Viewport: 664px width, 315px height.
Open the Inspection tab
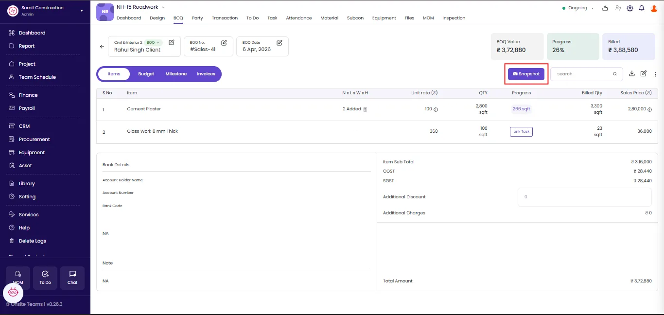(454, 18)
